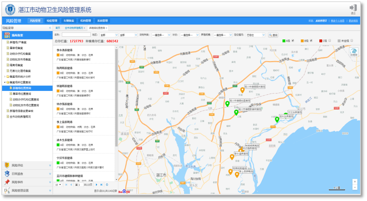367x201 pixels.
Task: Enable the C级 level checkbox
Action: [330, 40]
